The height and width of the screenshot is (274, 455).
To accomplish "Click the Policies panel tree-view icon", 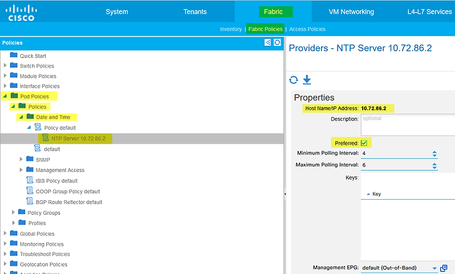I will 267,43.
